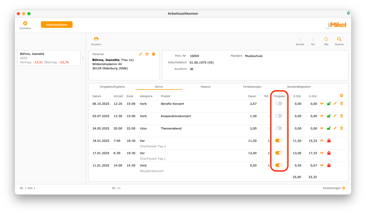366x214 pixels.
Task: Expand chevron beside Böhms, Jeanette list entry
Action: [x=83, y=58]
